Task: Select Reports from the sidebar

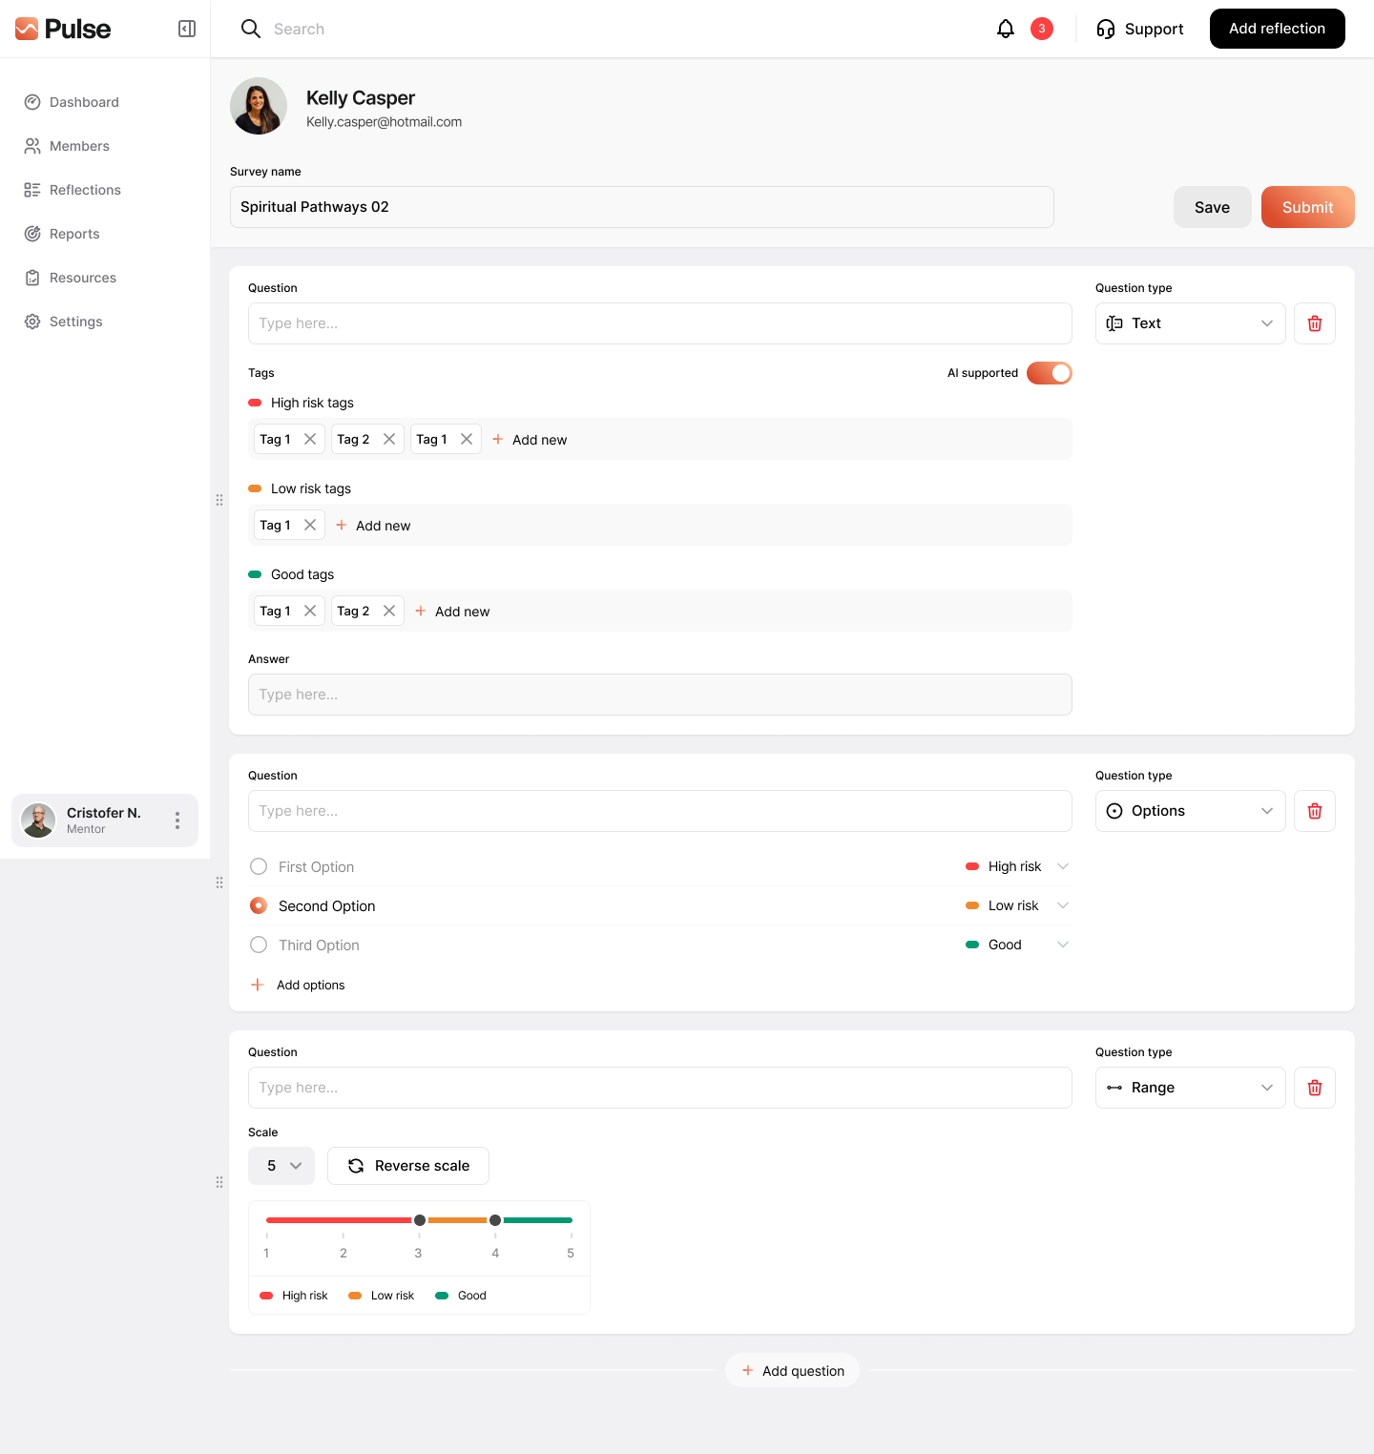Action: pos(73,234)
